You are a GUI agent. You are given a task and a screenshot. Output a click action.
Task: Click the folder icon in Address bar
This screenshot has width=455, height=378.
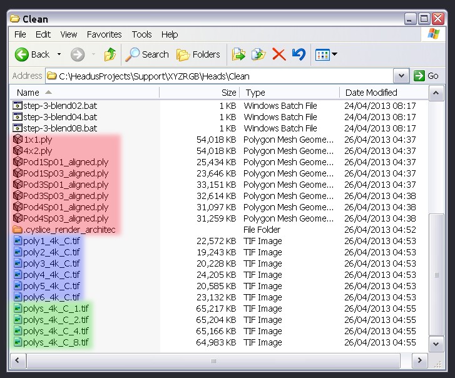point(52,76)
